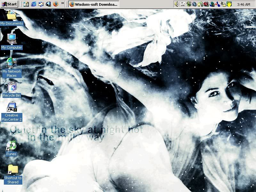This screenshot has width=256, height=192.
Task: Open My Network Places
Action: click(11, 62)
